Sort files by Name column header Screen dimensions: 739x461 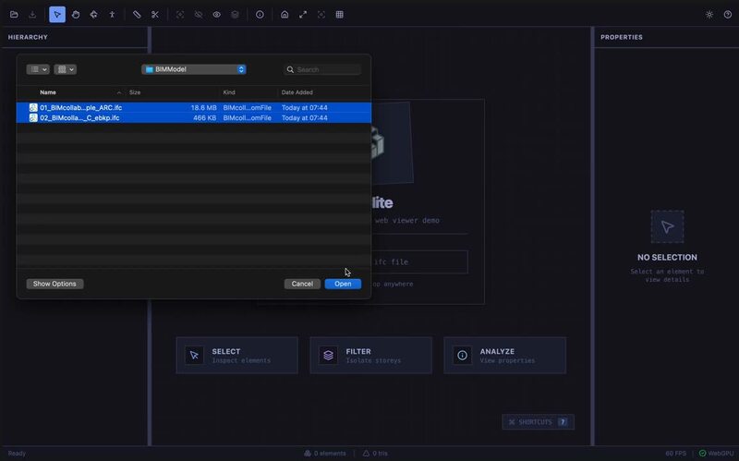tap(48, 92)
